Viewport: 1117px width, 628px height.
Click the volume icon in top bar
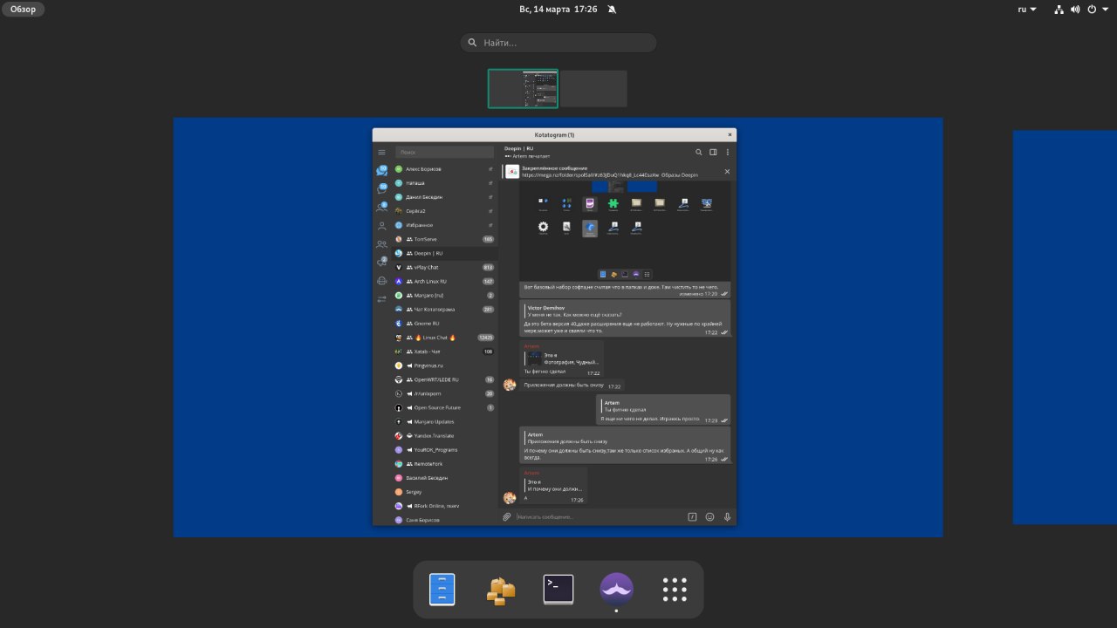[x=1074, y=9]
